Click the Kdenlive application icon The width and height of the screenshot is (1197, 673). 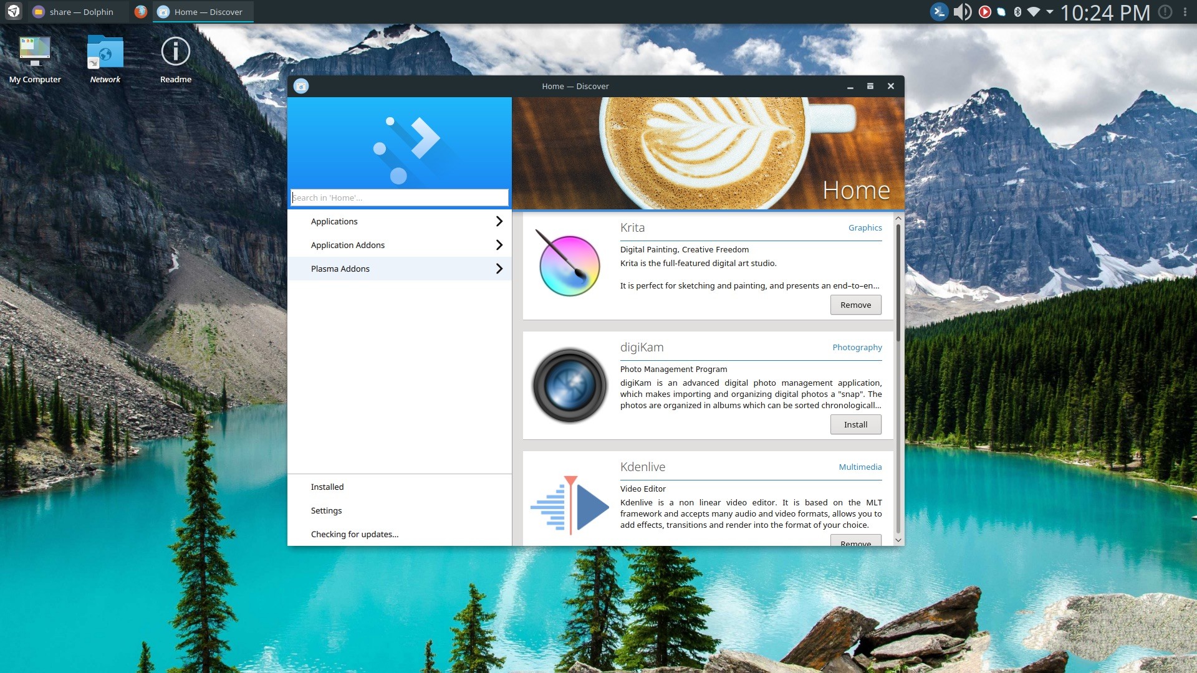569,505
